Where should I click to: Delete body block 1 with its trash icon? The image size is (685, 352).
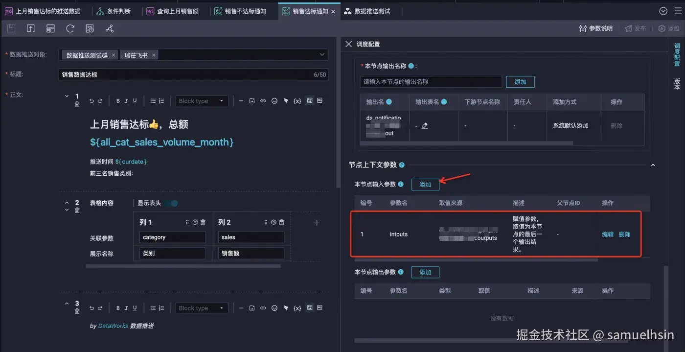pos(77,104)
